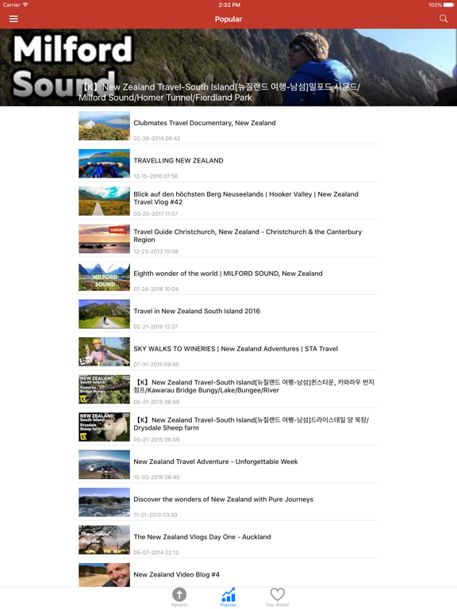Screen dimensions: 457x609
Task: Select 'SKY WALKS TO WINERIES' title
Action: click(x=236, y=349)
